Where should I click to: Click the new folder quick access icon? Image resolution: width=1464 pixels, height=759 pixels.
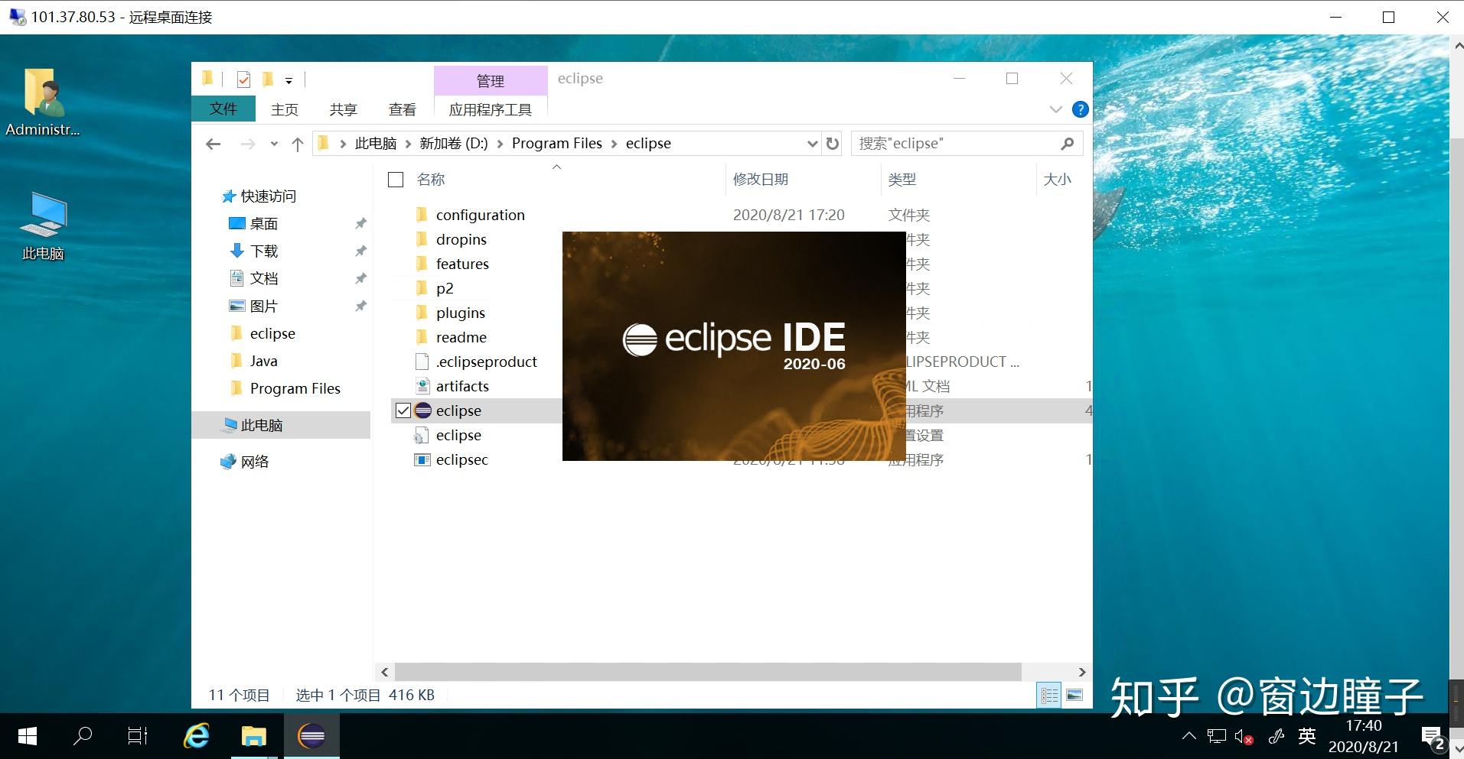pyautogui.click(x=267, y=79)
